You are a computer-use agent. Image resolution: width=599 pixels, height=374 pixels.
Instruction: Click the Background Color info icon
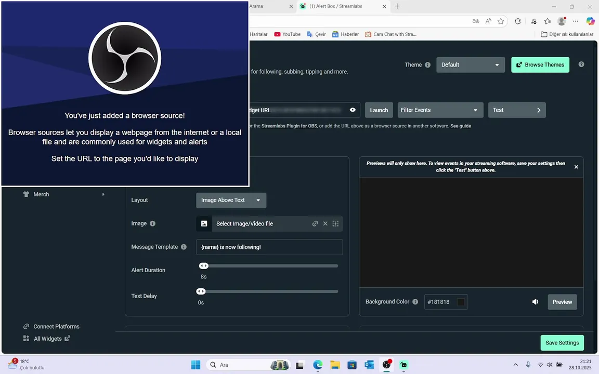pos(415,302)
